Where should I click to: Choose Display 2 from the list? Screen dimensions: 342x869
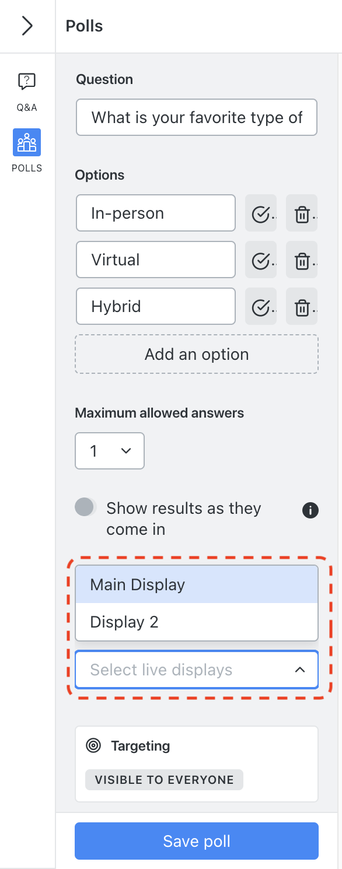197,622
